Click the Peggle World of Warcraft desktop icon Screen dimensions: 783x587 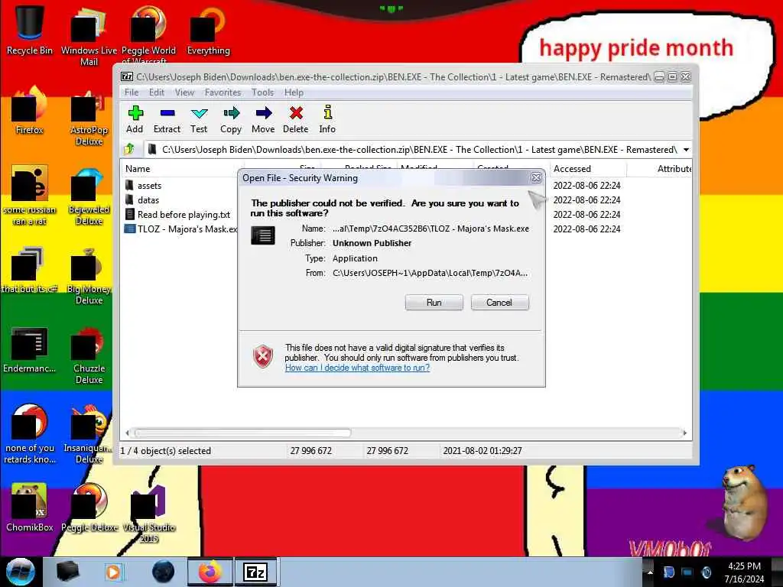pos(148,35)
